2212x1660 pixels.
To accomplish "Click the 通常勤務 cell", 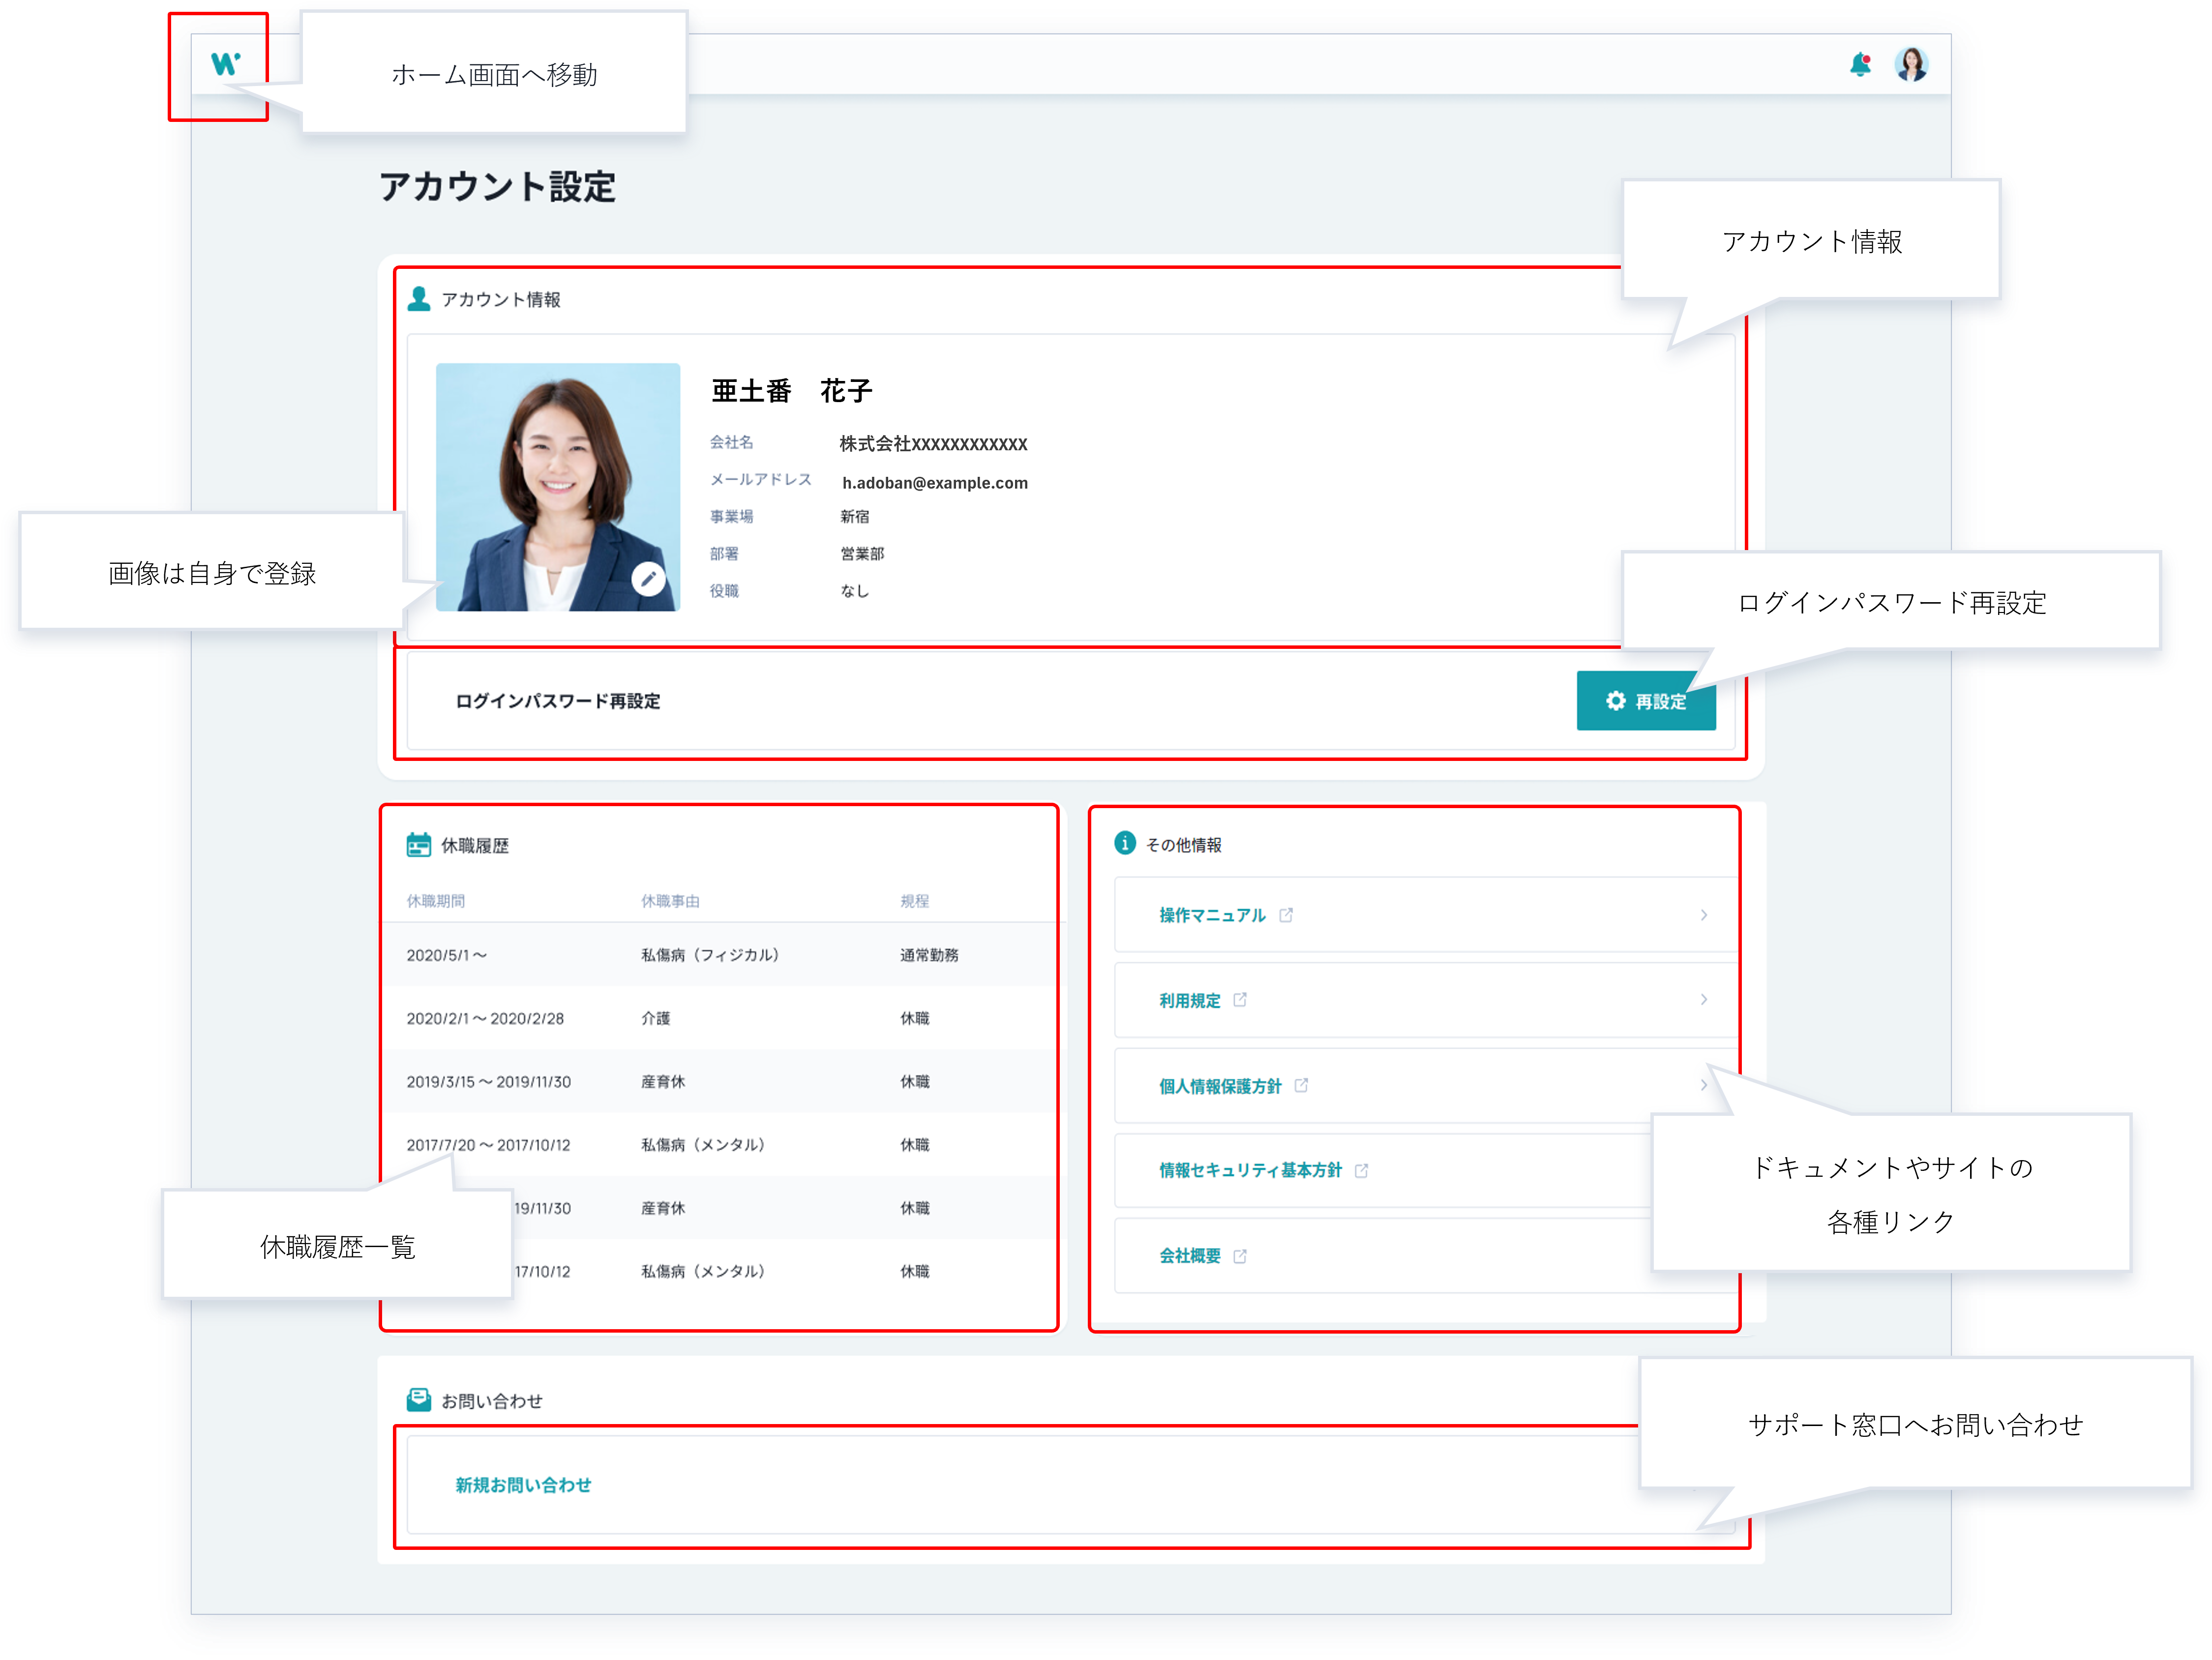I will tap(929, 955).
